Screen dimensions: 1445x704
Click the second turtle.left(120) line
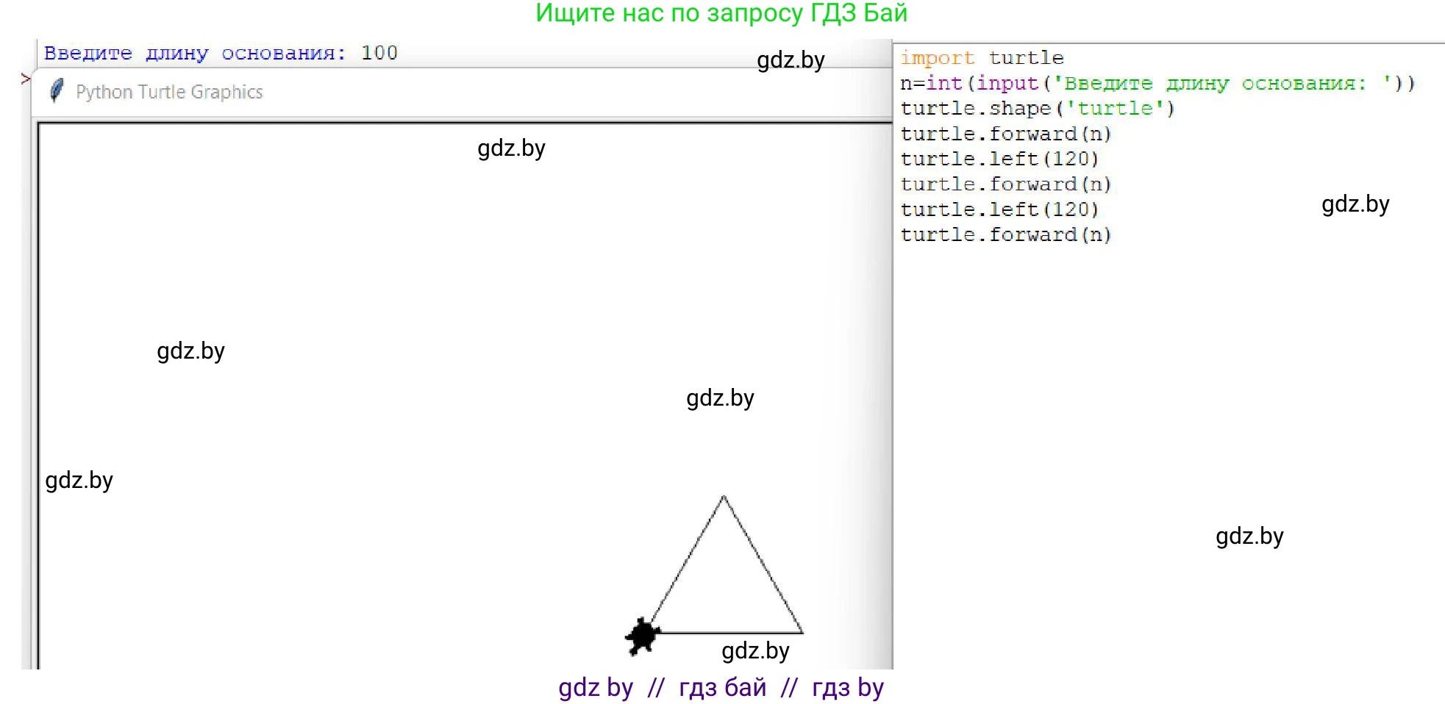(x=999, y=209)
